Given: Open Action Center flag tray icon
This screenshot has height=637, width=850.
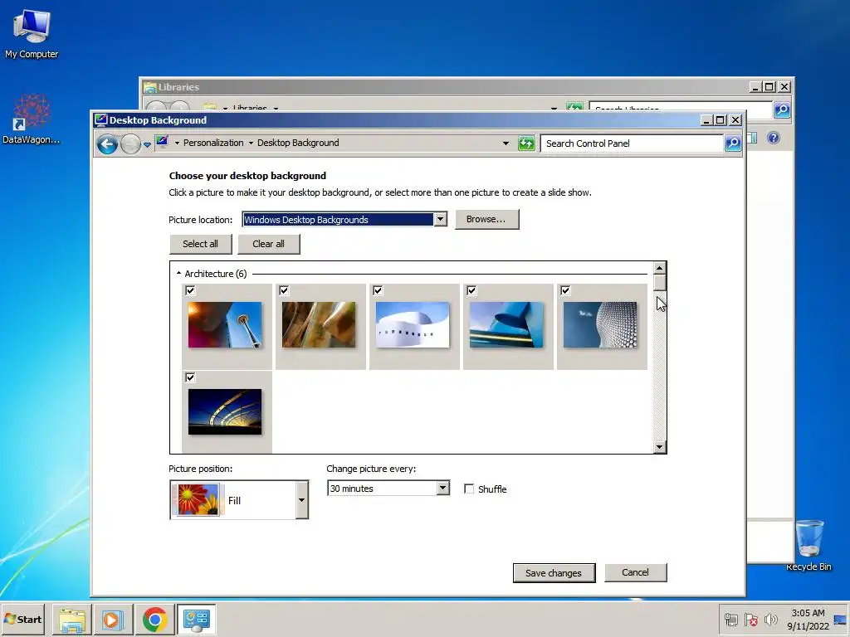Looking at the screenshot, I should 750,619.
